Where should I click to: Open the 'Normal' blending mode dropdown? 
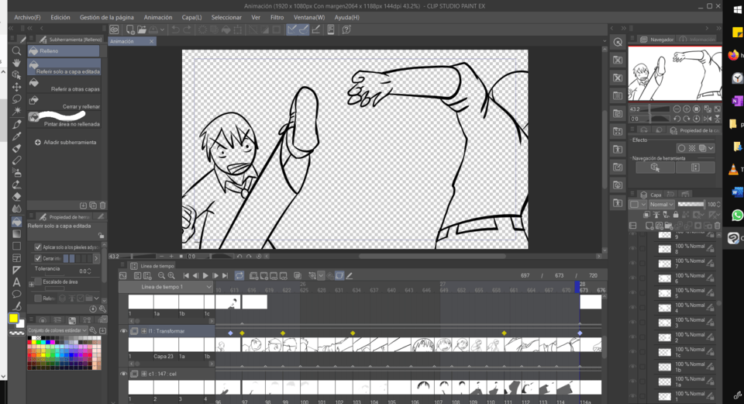tap(662, 205)
